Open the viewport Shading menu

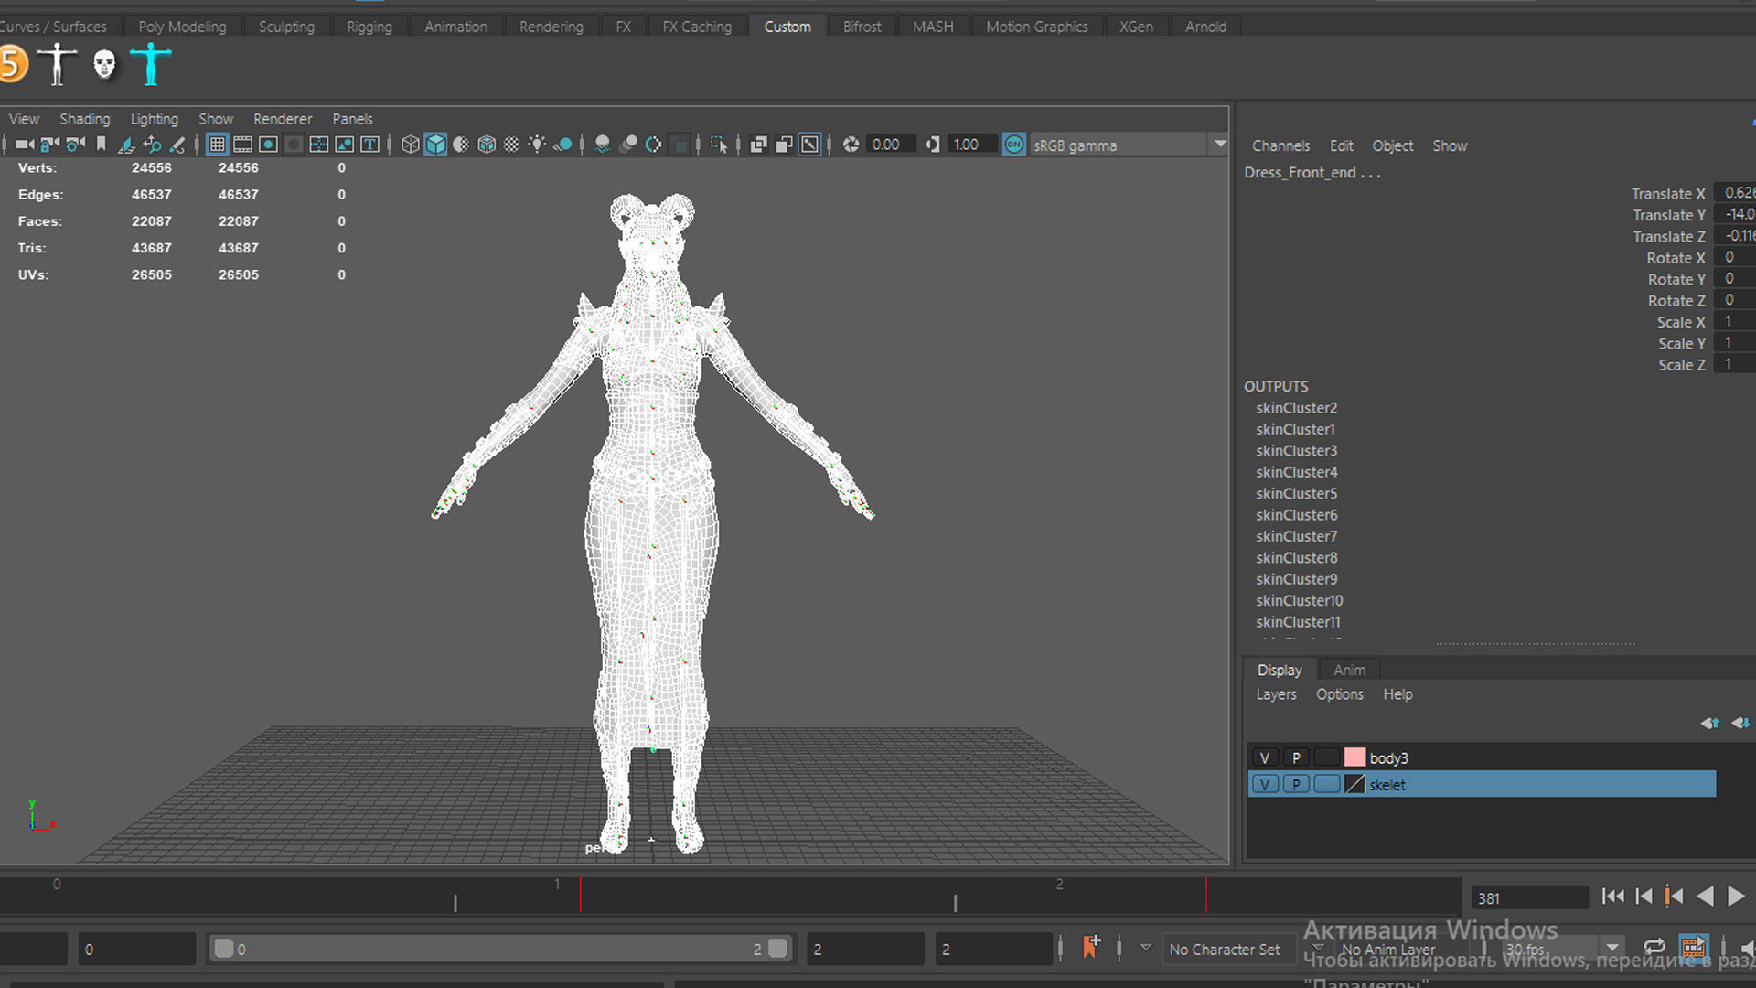(85, 119)
